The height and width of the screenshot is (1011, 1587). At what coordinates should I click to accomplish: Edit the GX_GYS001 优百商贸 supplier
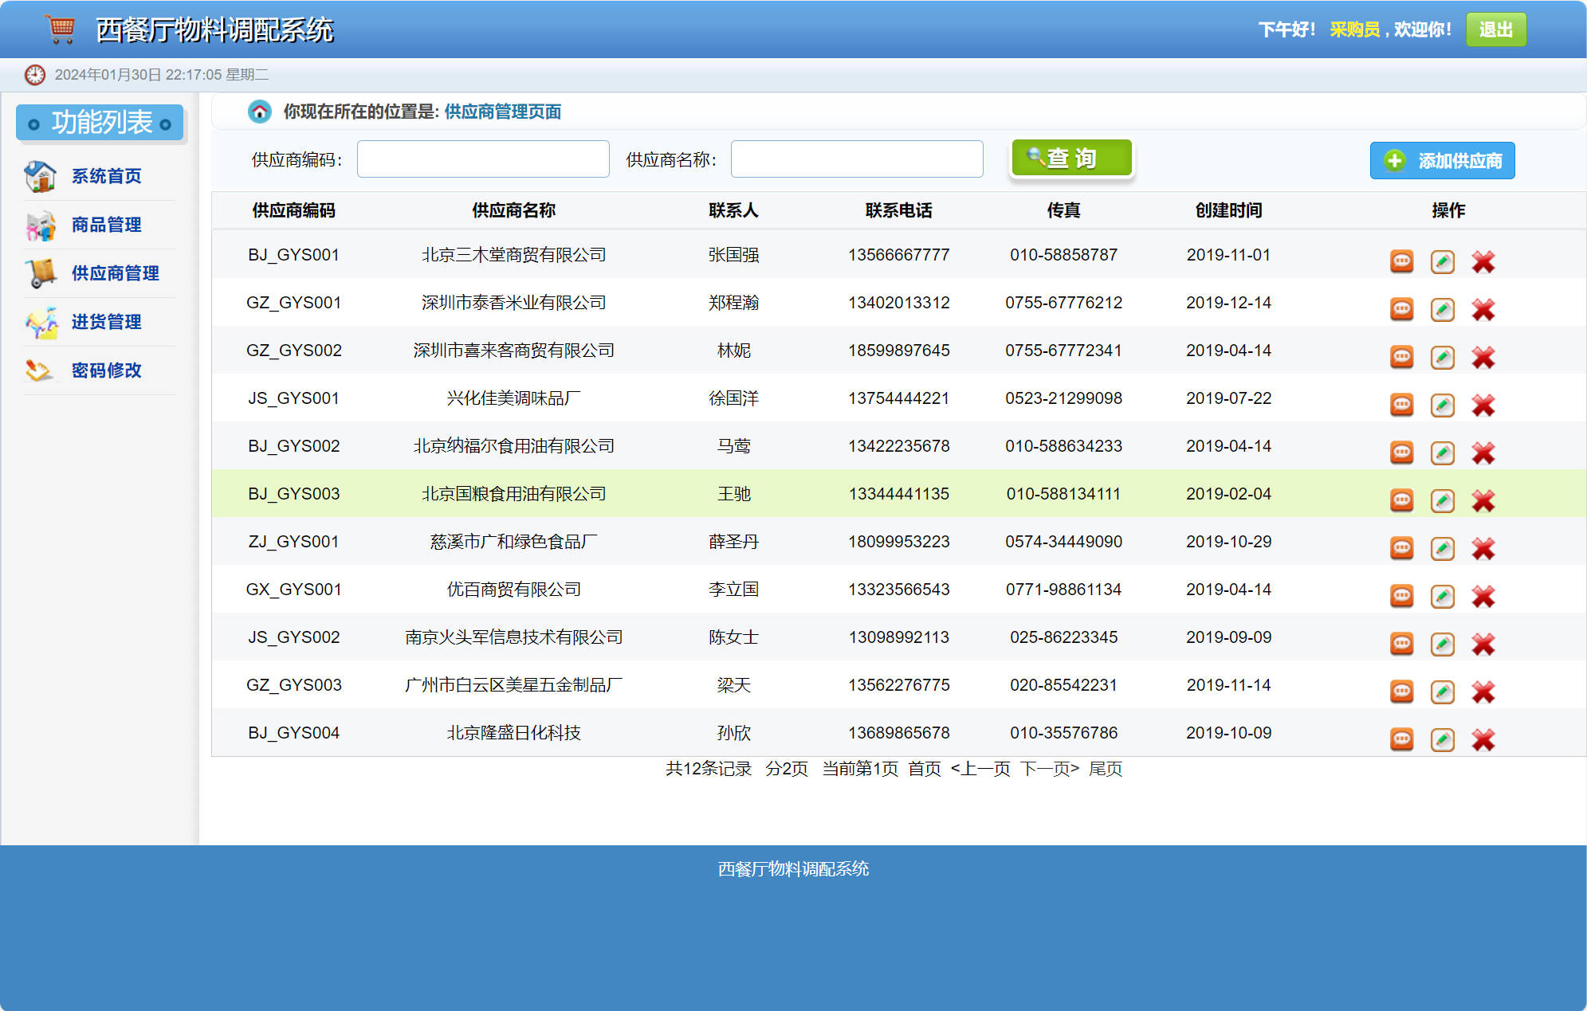tap(1442, 596)
